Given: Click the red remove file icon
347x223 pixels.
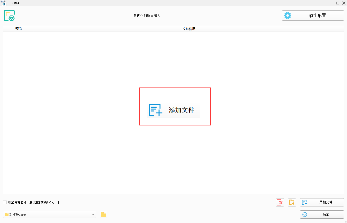Looking at the screenshot, I should point(280,202).
